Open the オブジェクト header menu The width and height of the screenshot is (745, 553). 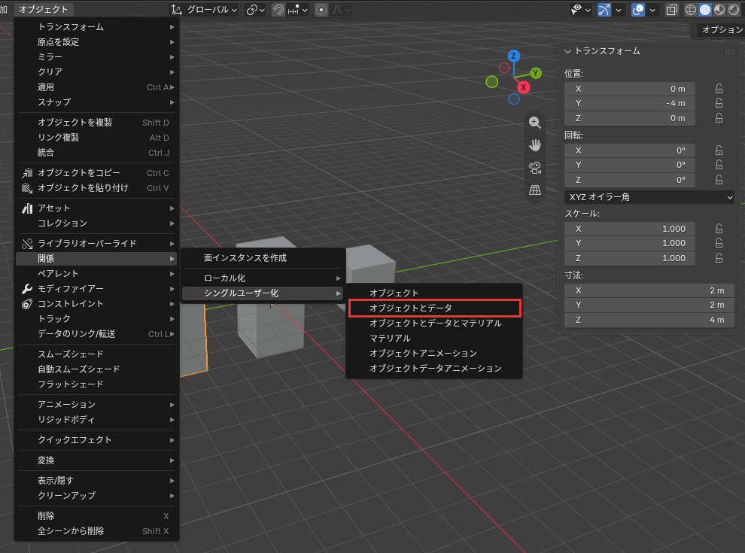(x=43, y=10)
